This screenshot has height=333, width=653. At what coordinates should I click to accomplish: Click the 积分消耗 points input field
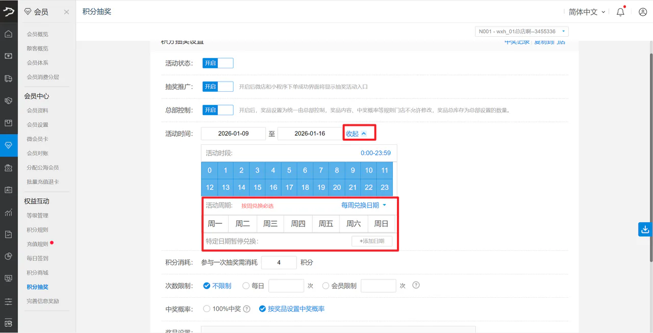coord(279,263)
